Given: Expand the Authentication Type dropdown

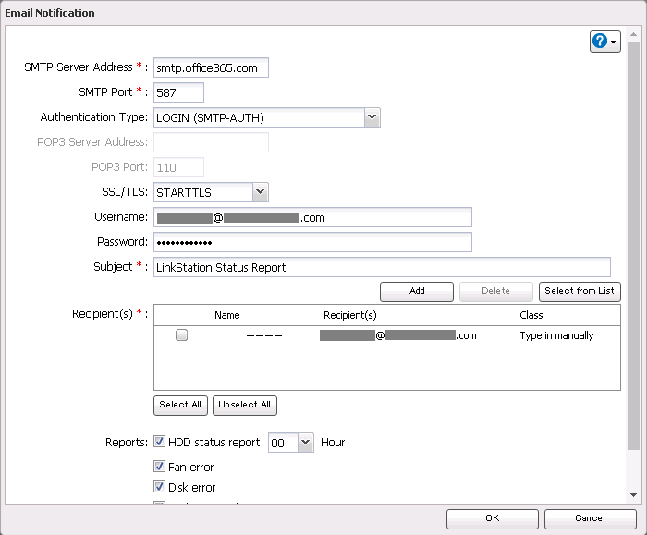Looking at the screenshot, I should pos(372,117).
